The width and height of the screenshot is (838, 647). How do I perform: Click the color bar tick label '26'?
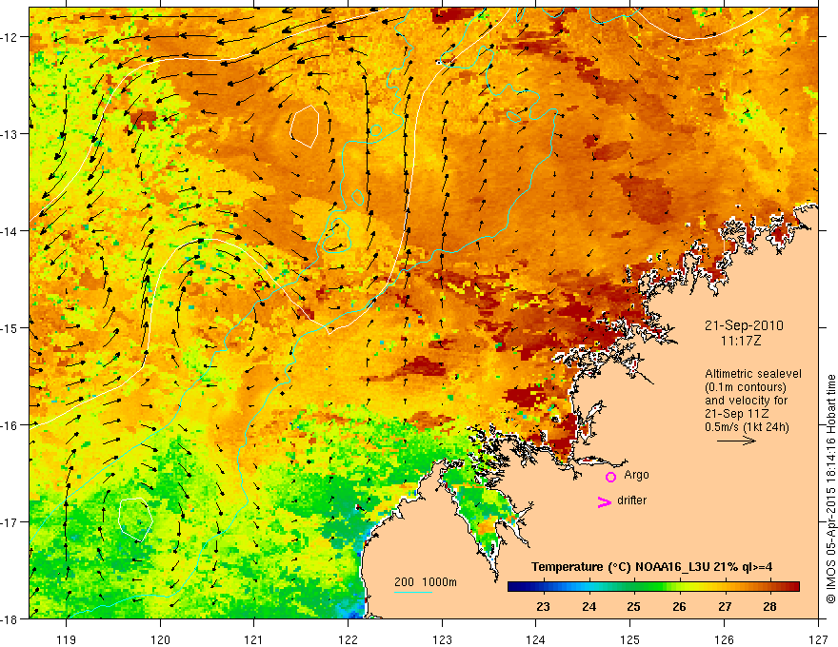(x=679, y=607)
